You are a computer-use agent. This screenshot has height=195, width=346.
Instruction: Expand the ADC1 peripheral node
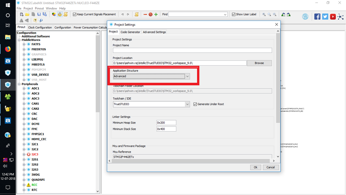[24, 88]
